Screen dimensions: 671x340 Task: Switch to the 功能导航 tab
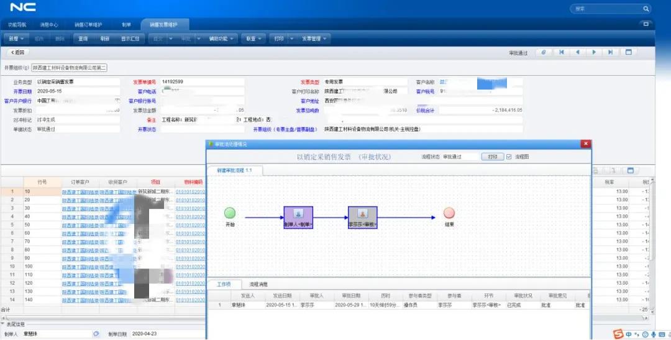point(17,25)
